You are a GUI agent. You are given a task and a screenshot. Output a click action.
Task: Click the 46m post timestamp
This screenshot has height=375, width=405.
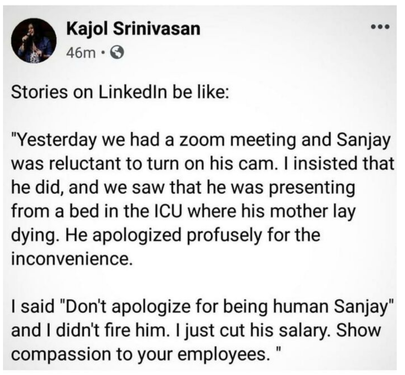81,53
